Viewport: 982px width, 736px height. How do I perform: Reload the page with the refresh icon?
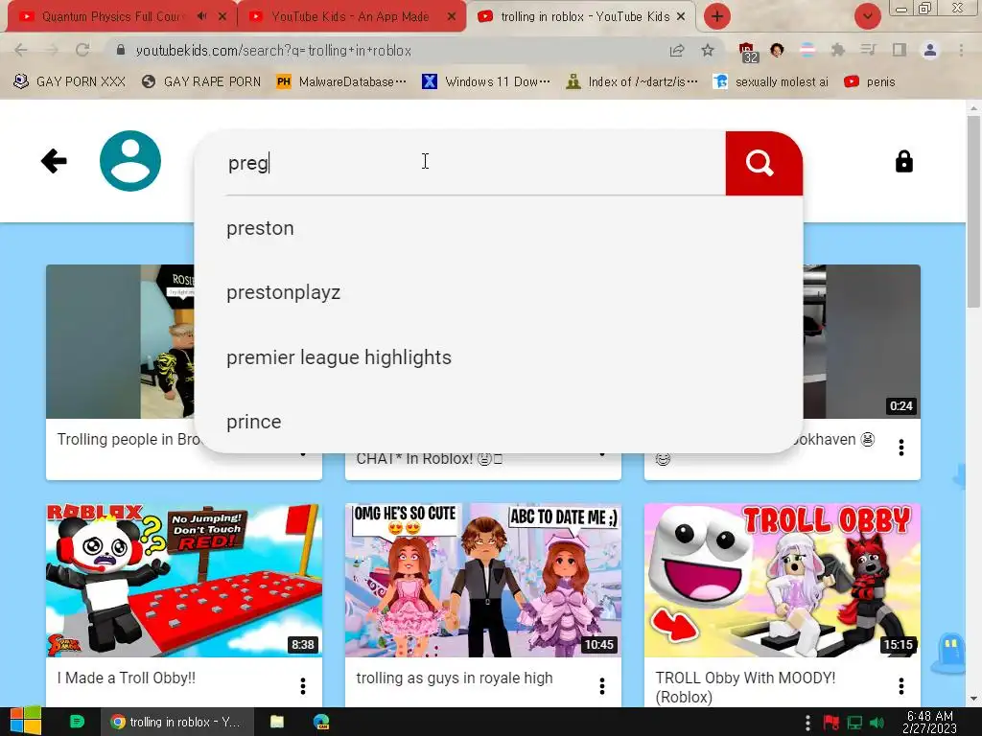(x=82, y=50)
